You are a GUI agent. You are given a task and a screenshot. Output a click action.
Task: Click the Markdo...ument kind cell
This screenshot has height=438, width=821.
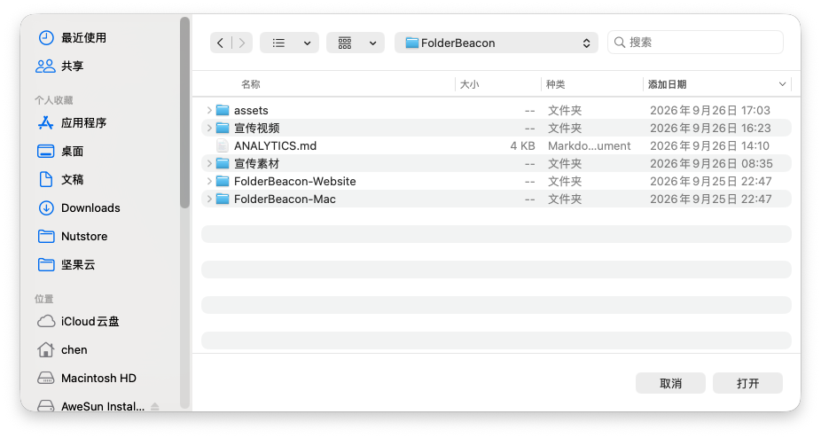[589, 145]
